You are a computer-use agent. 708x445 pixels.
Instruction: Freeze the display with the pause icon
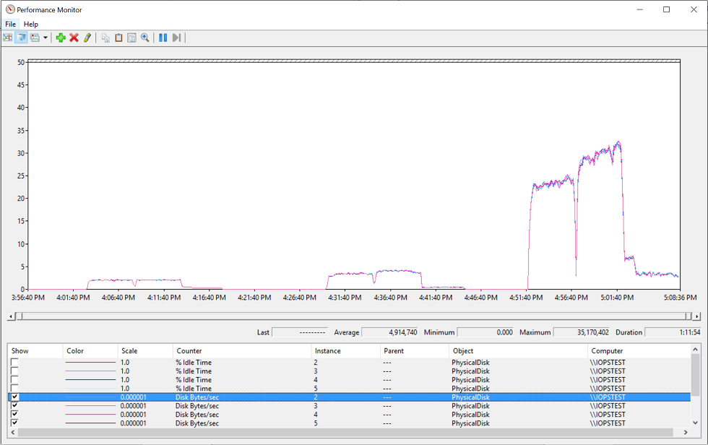click(162, 37)
